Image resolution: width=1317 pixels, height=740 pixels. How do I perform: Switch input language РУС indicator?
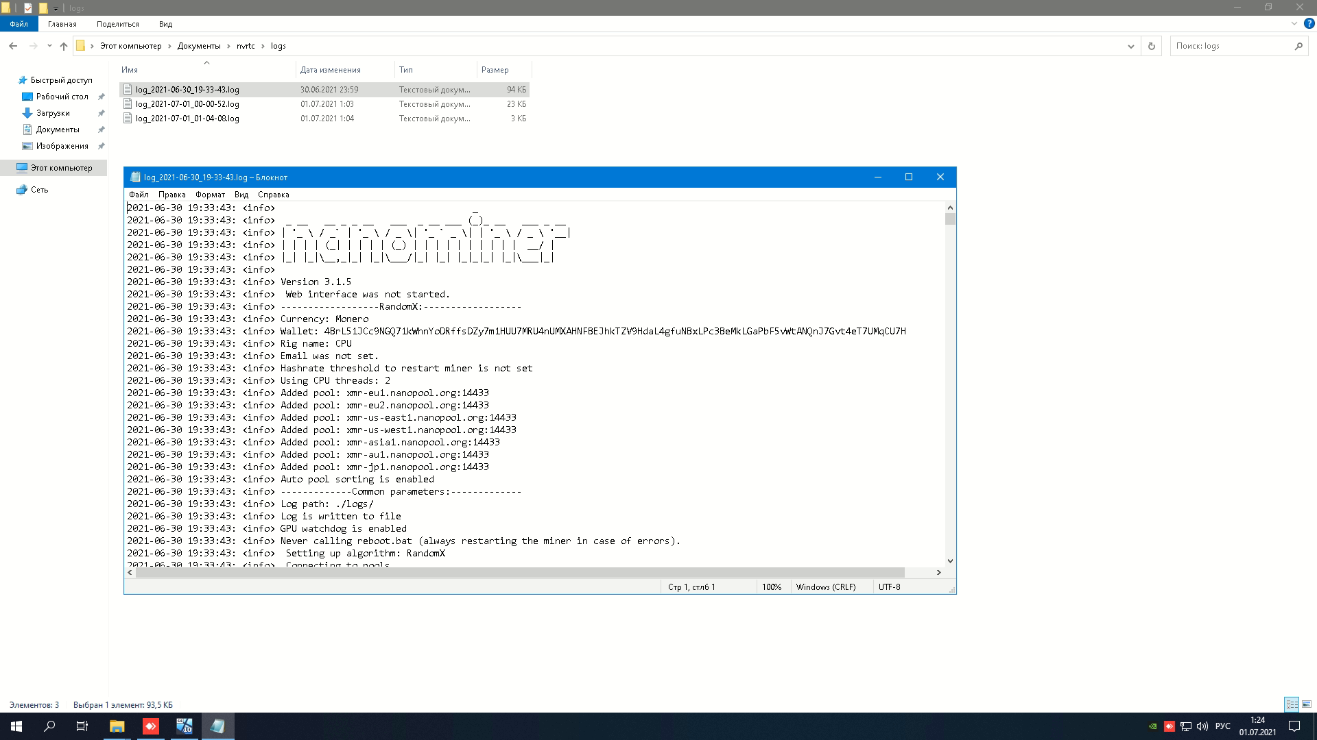pos(1223,726)
